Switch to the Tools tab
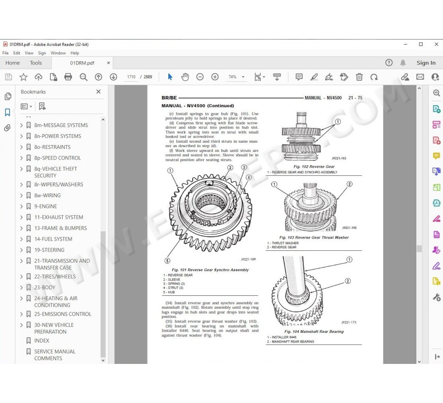The image size is (443, 403). (36, 63)
